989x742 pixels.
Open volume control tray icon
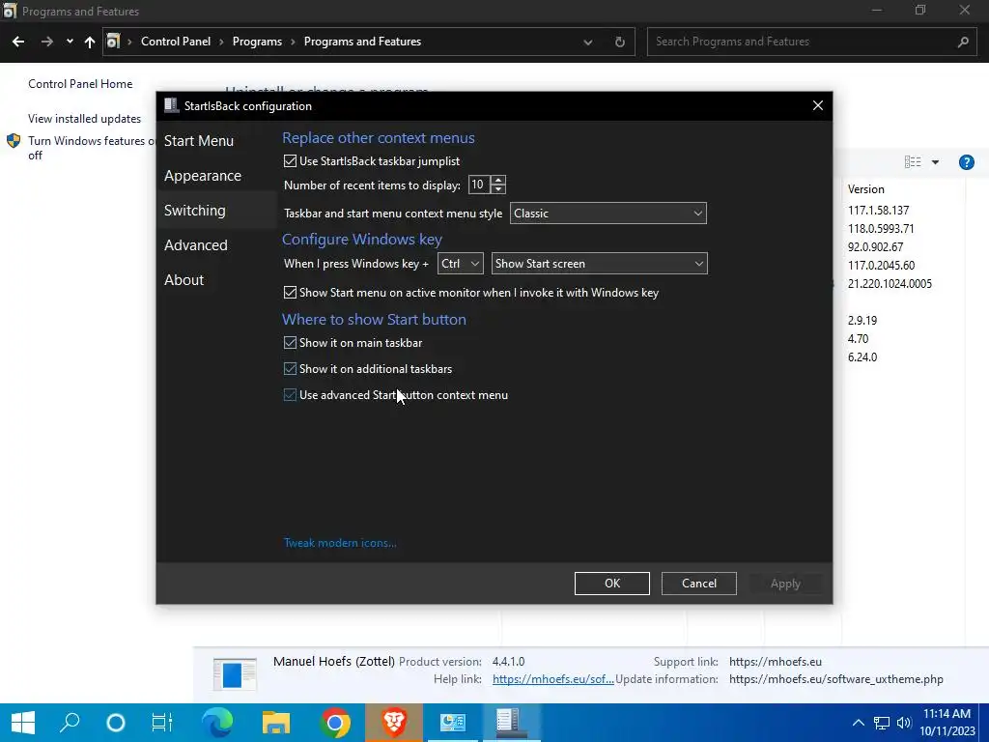pyautogui.click(x=904, y=723)
